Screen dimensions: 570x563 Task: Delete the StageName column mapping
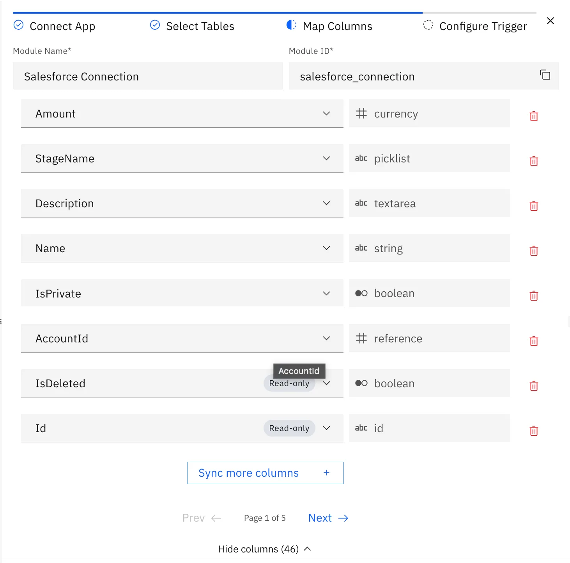click(534, 161)
